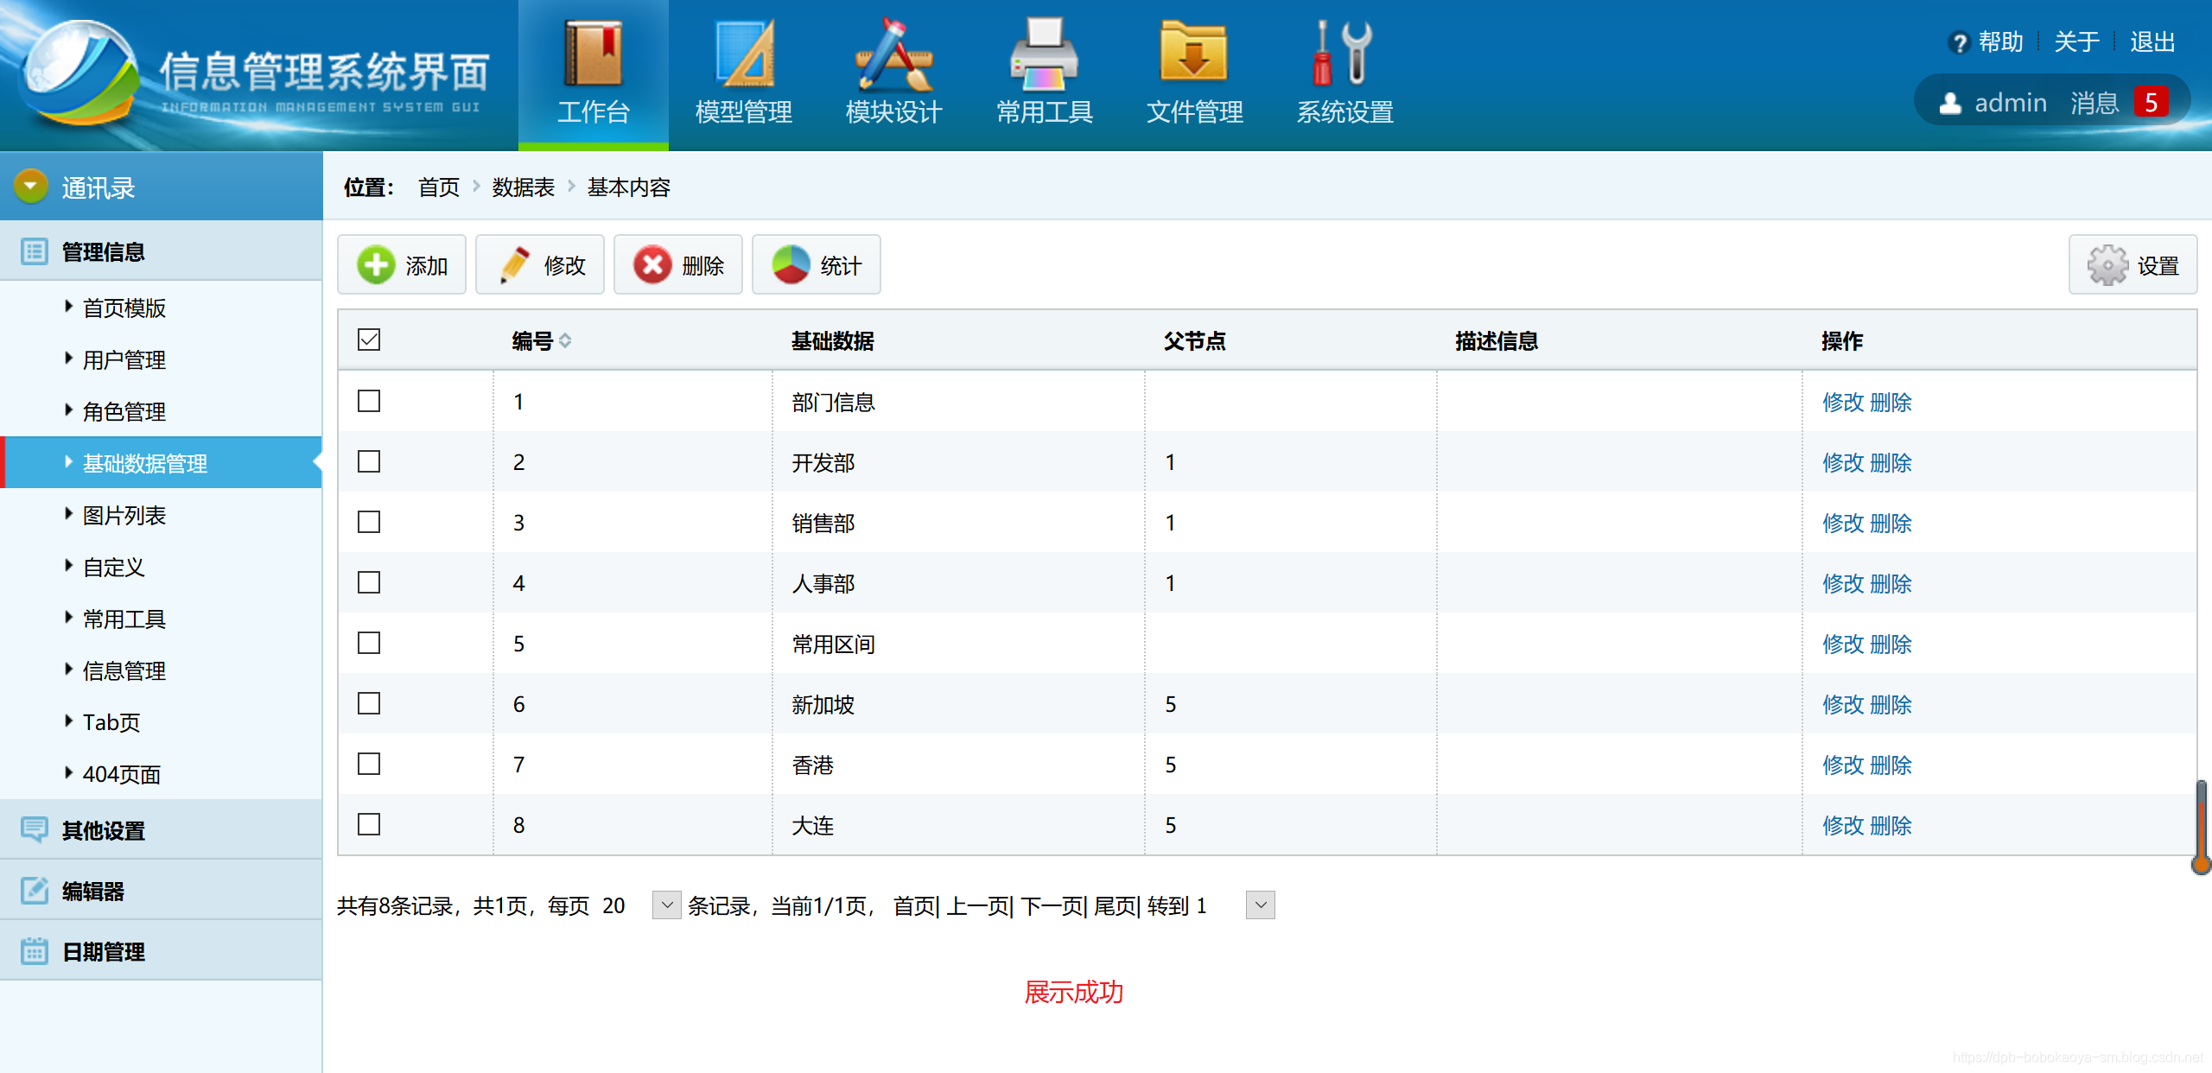The height and width of the screenshot is (1073, 2212).
Task: Check the row checkbox for 部门信息
Action: [369, 402]
